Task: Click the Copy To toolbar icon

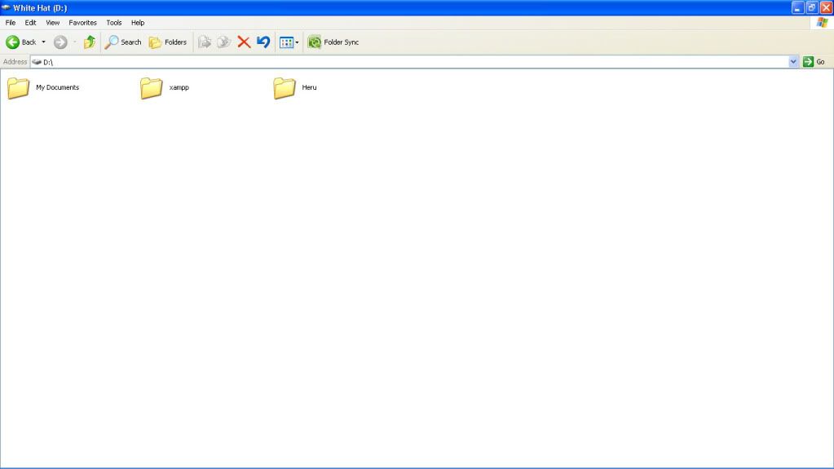Action: (223, 42)
